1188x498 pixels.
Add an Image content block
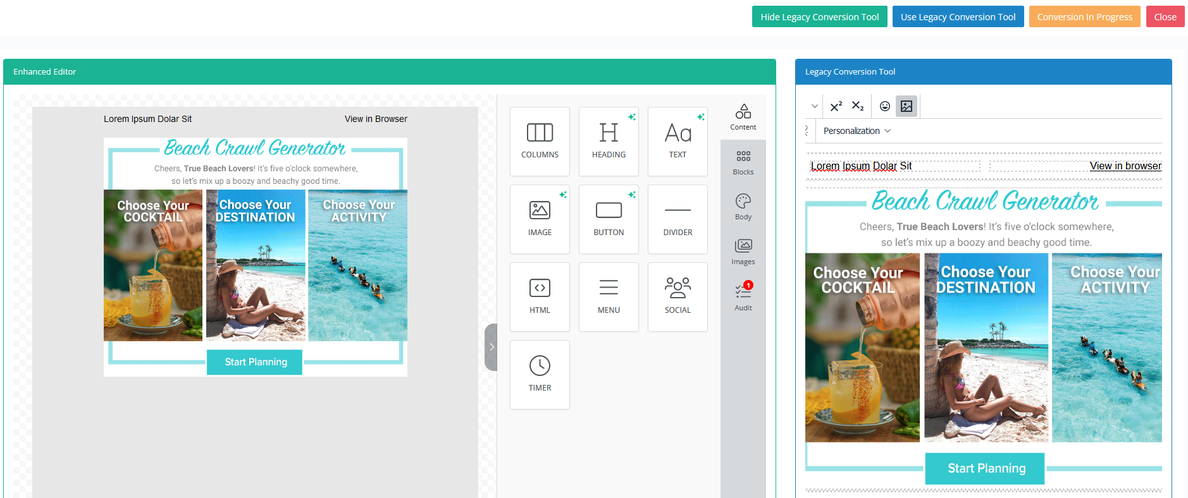(540, 219)
